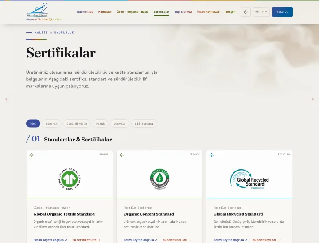Request the Organic Content Standard certificate

[177, 240]
